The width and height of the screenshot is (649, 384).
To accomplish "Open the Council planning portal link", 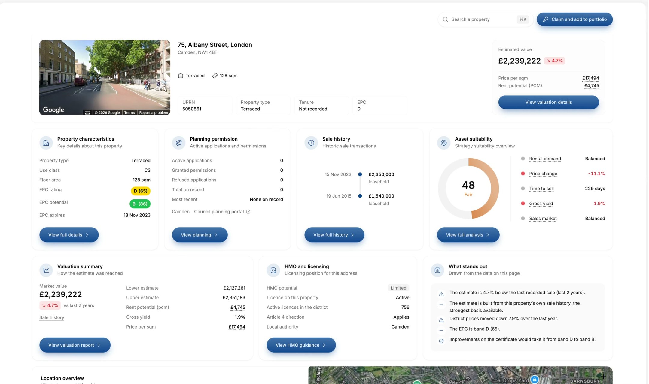I will [222, 212].
